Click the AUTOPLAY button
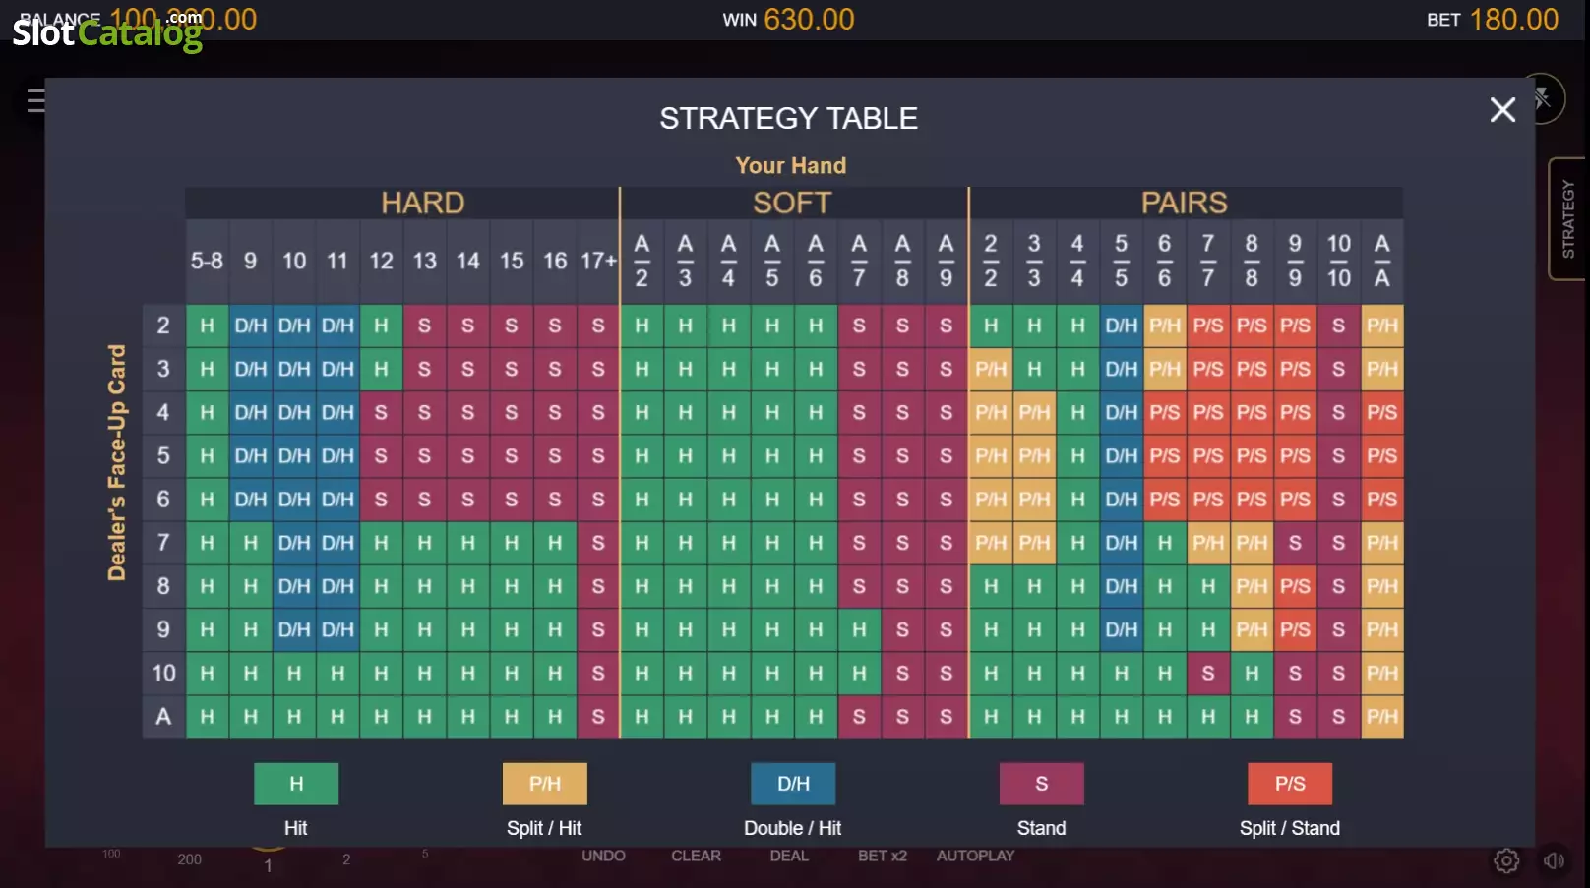 point(975,856)
